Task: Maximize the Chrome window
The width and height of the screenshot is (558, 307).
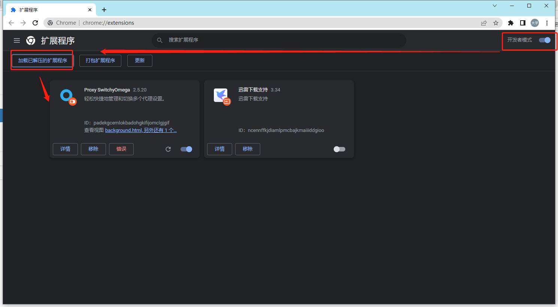Action: click(x=529, y=6)
